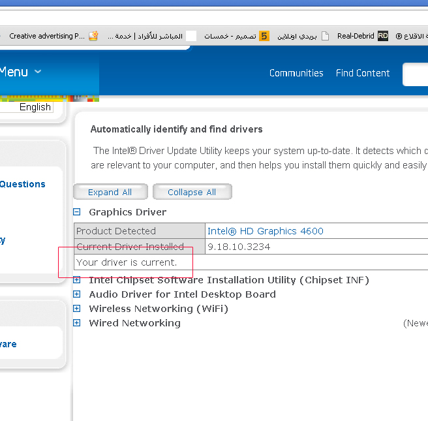This screenshot has width=428, height=421.
Task: Click the Expand All button
Action: 110,192
